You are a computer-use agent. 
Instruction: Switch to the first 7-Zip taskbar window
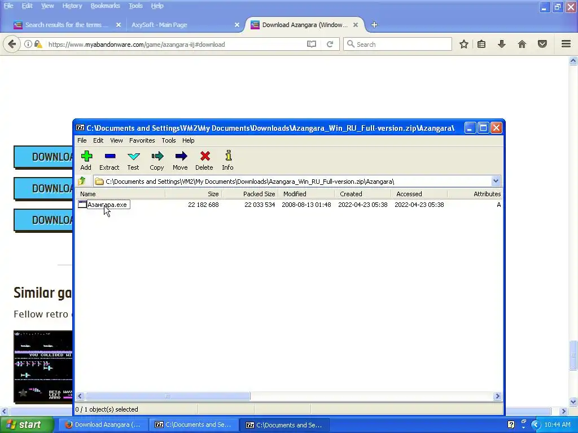(x=193, y=425)
